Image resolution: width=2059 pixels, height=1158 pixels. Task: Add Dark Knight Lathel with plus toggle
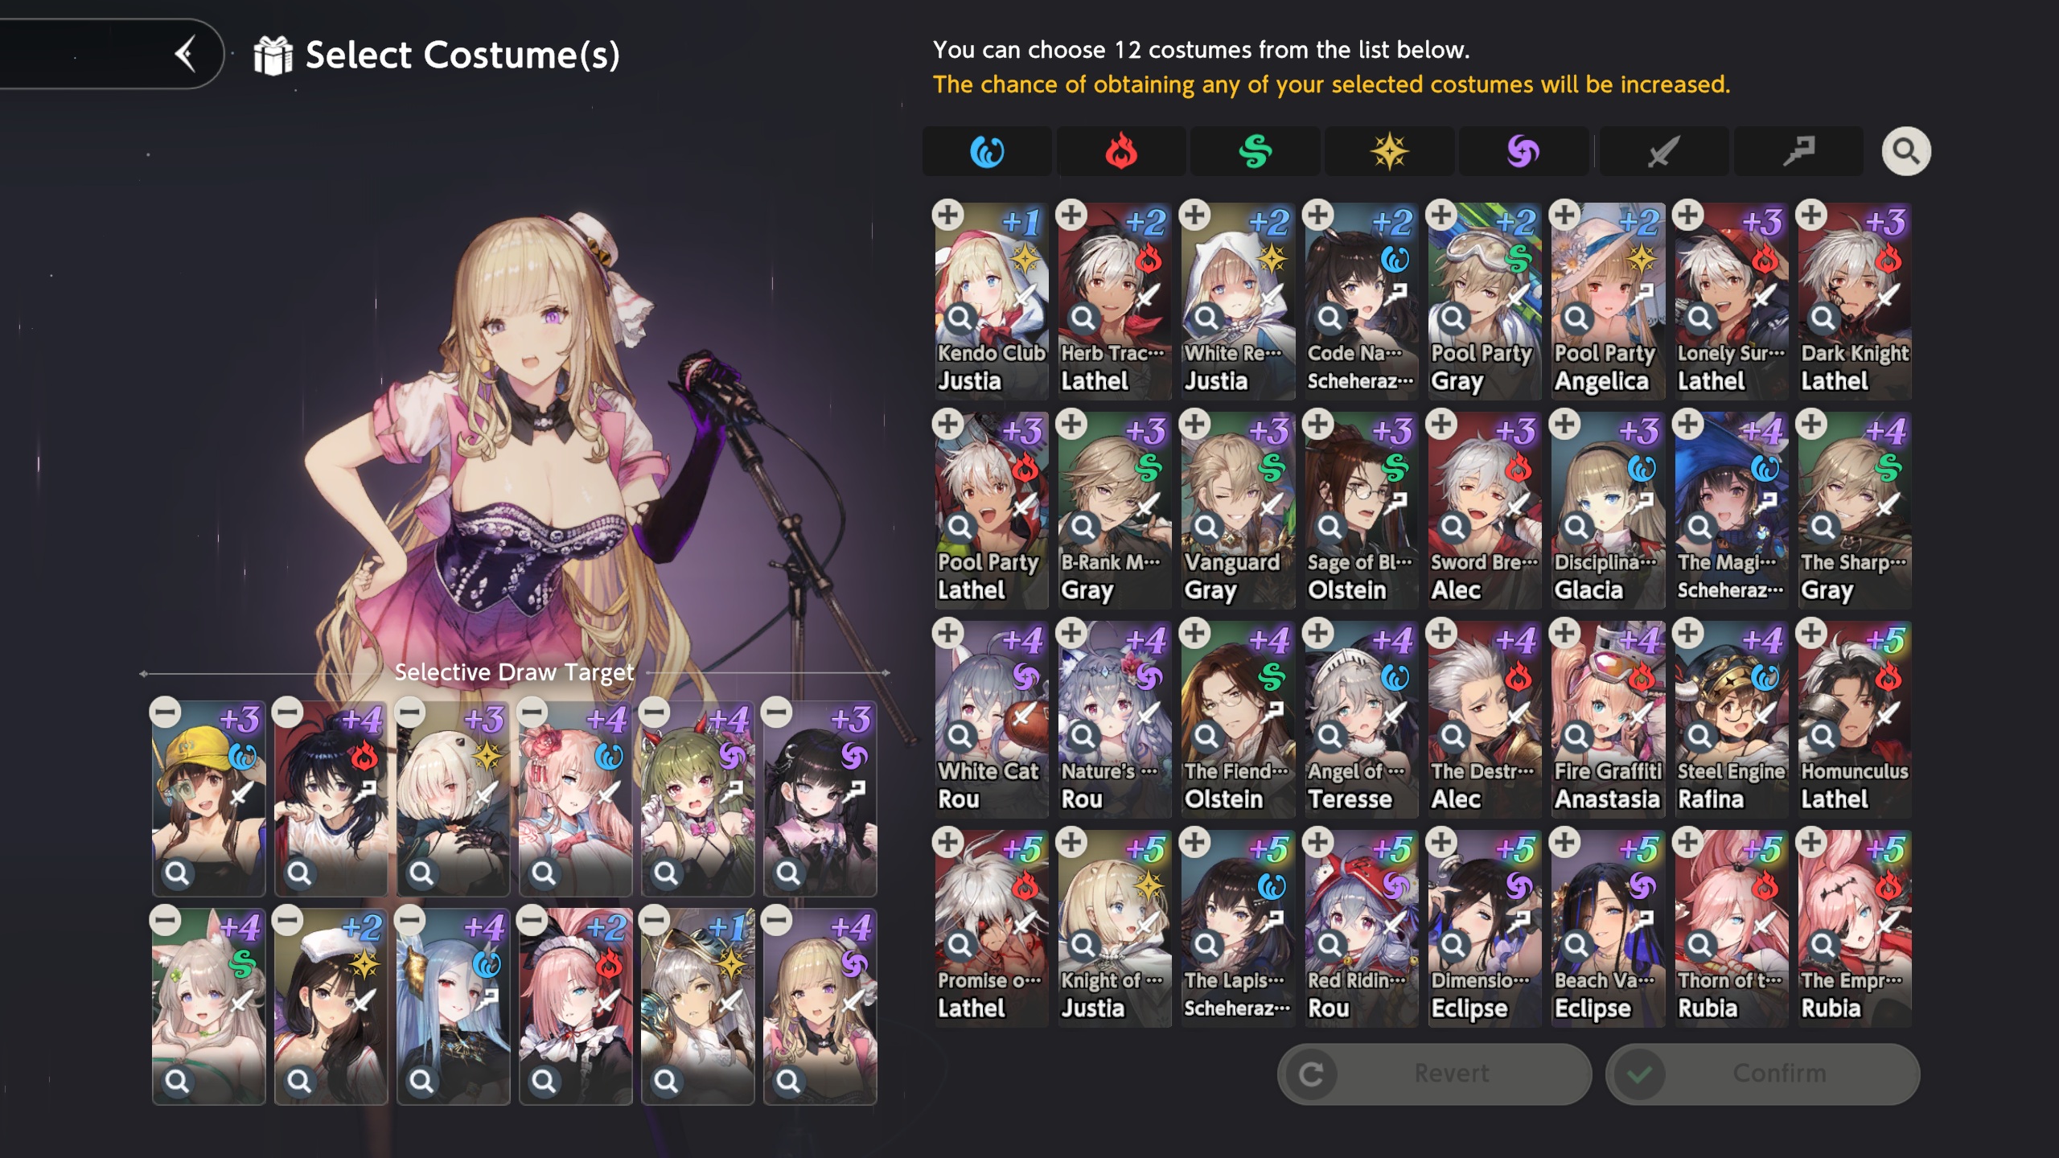(x=1811, y=215)
